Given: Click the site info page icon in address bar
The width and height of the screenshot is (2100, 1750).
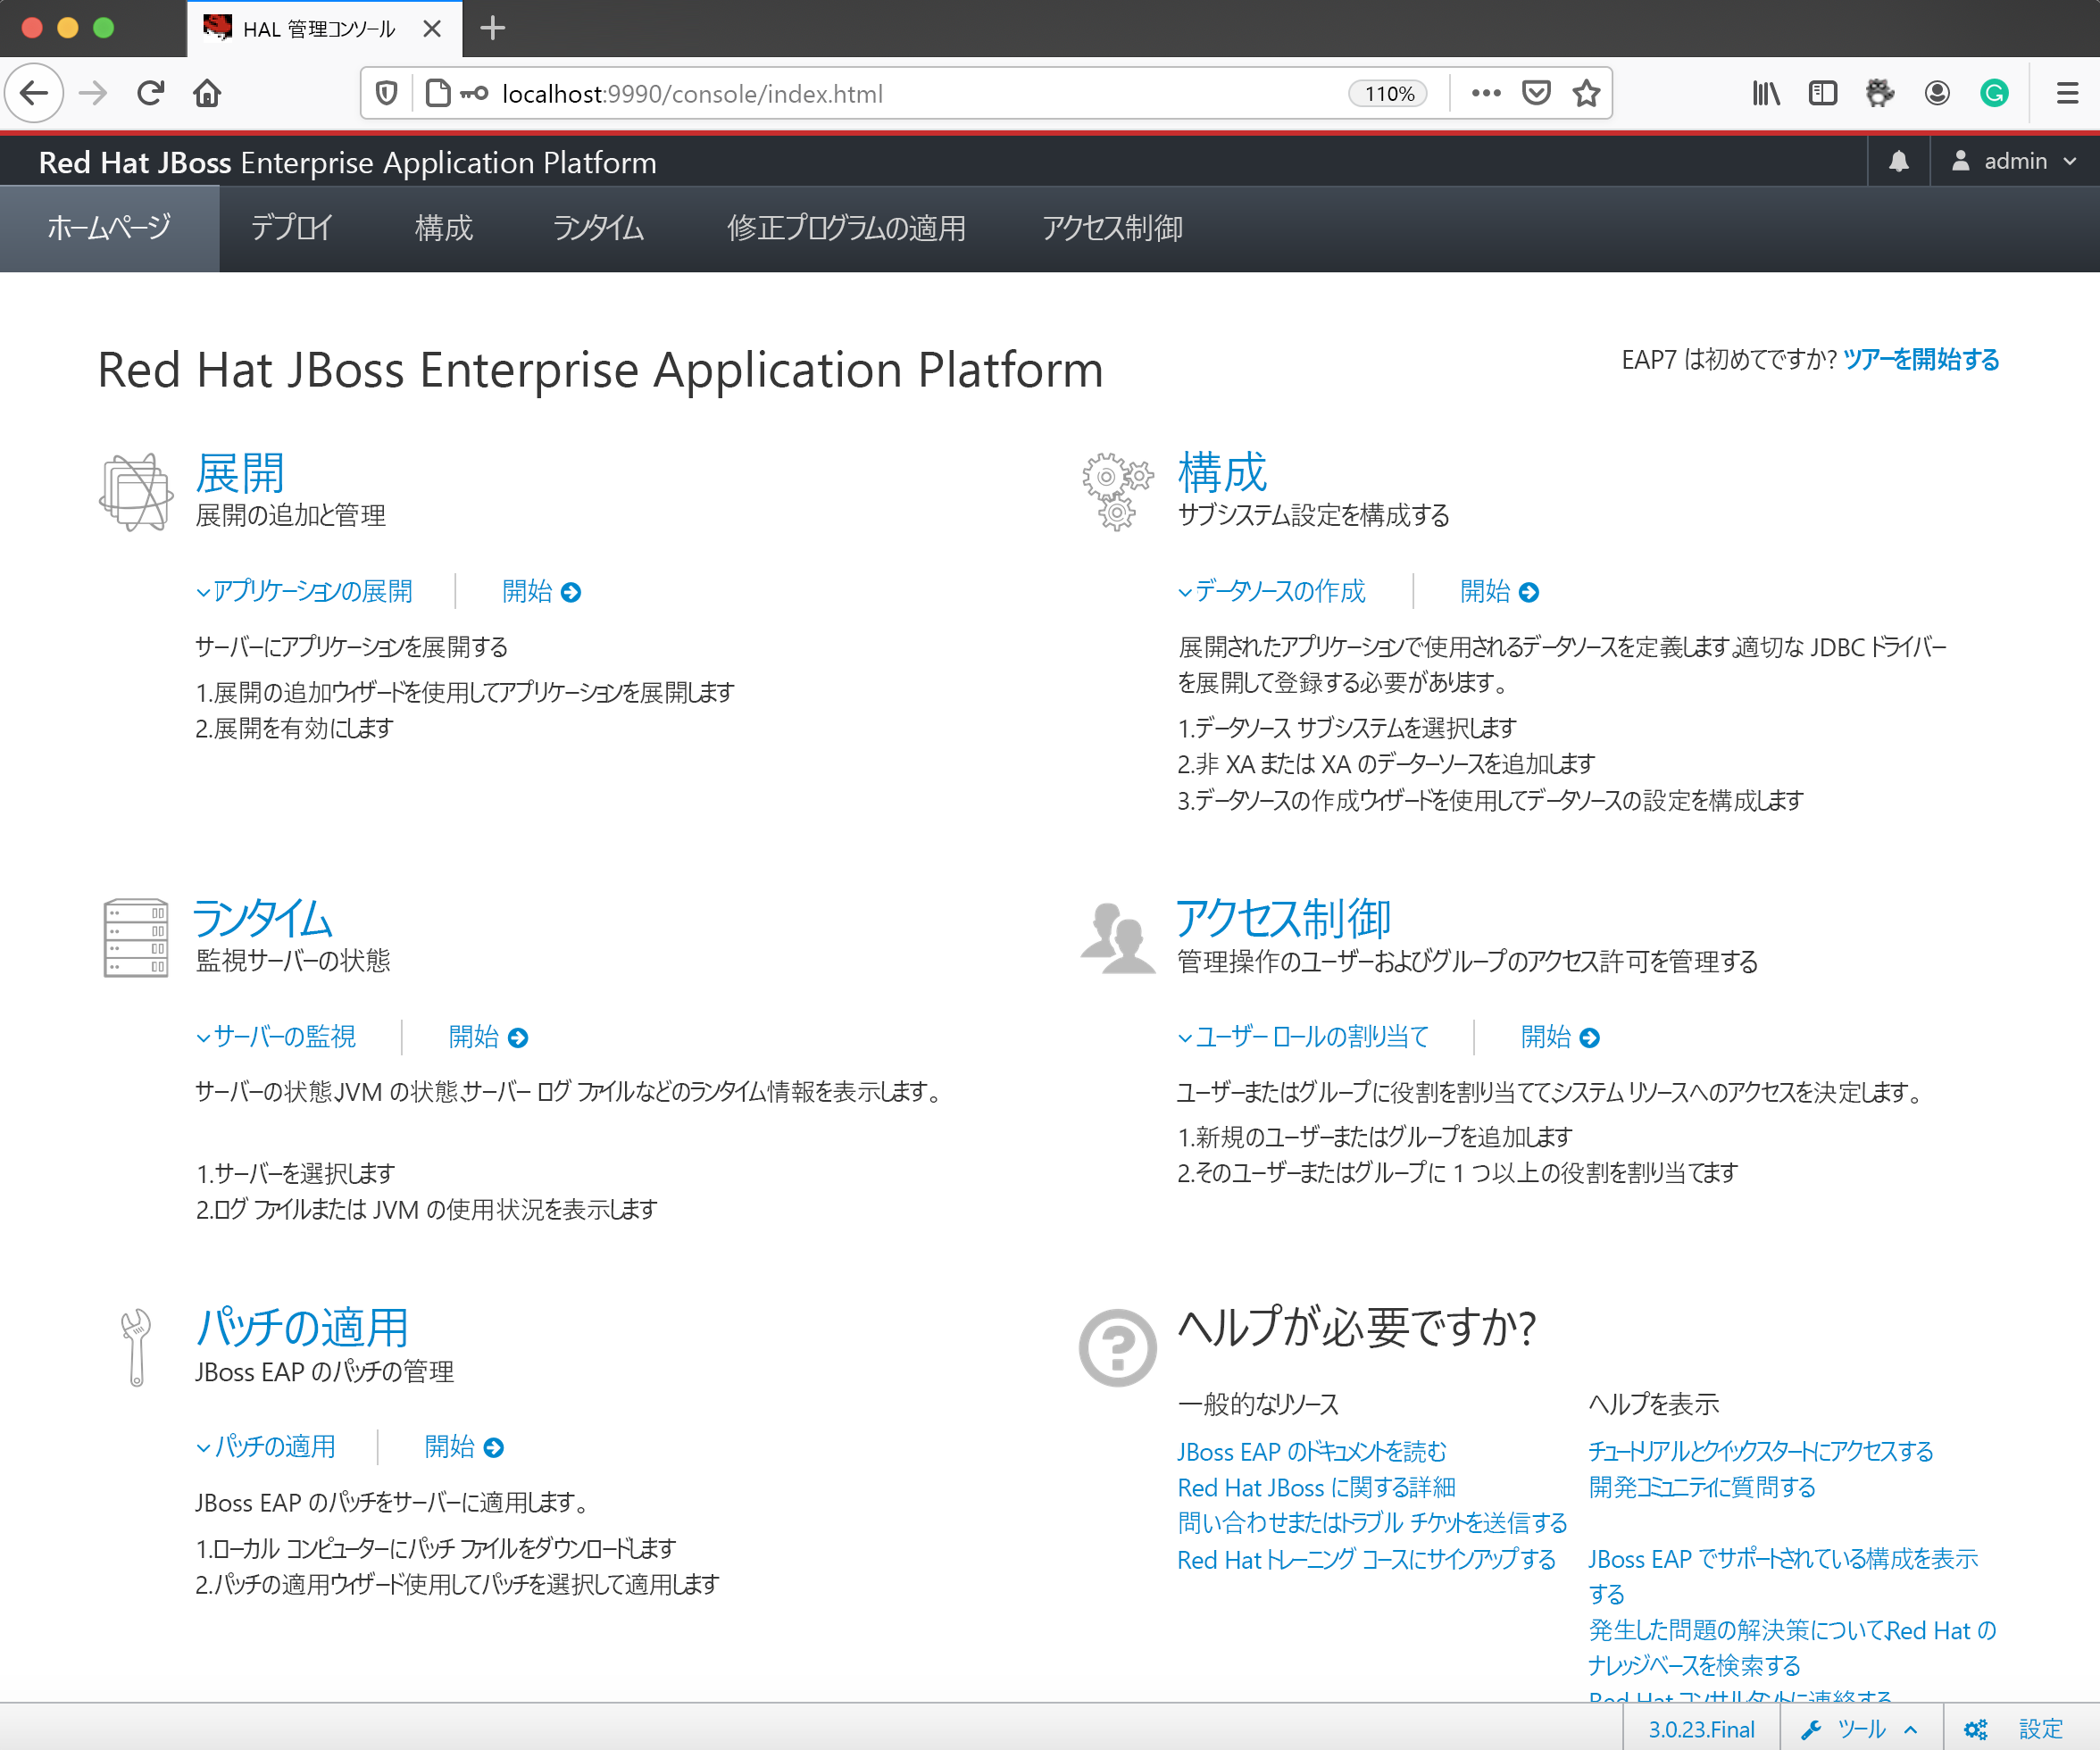Looking at the screenshot, I should tap(438, 93).
